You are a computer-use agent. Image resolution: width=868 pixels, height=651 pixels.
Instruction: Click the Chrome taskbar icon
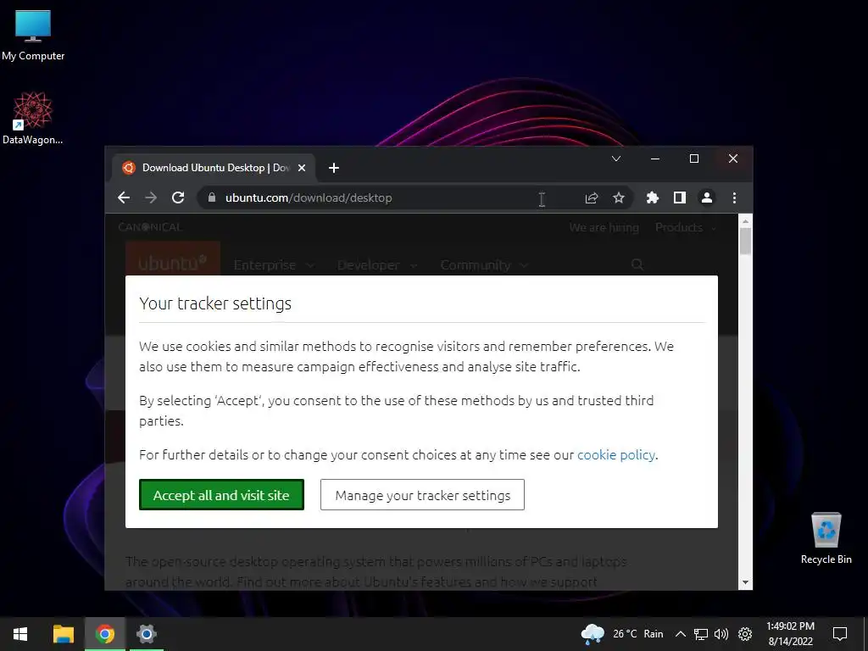coord(104,634)
